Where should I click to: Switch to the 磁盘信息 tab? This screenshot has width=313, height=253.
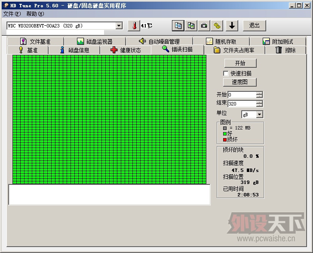pyautogui.click(x=74, y=50)
